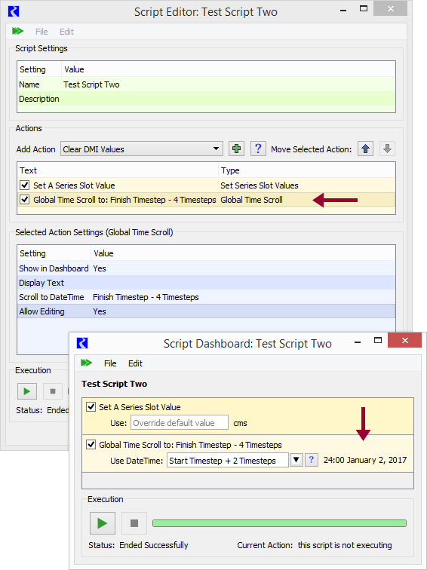Move selected action up with blue arrow

pos(365,149)
